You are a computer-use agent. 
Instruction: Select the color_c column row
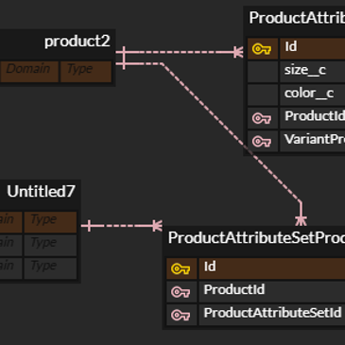296,95
